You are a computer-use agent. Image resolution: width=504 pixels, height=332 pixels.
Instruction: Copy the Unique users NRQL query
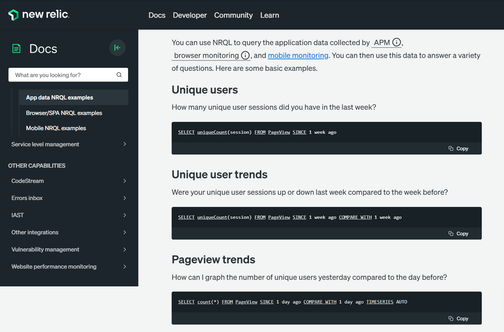point(458,148)
